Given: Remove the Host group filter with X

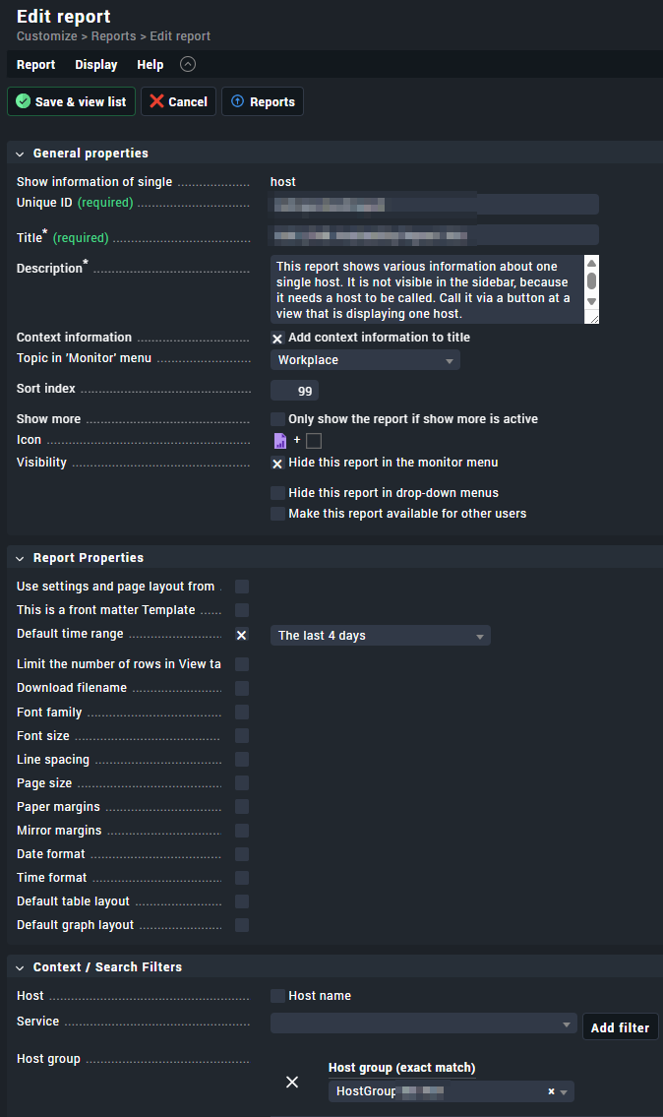Looking at the screenshot, I should coord(292,1082).
